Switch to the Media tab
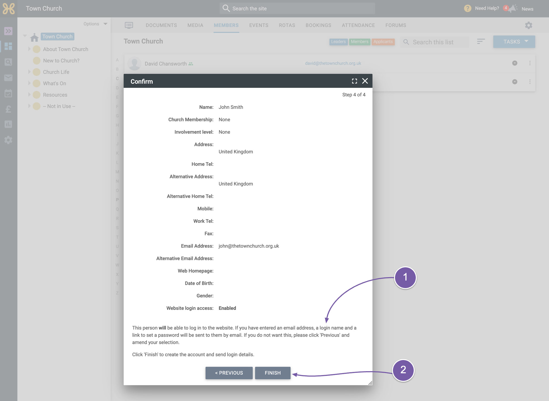549x401 pixels. (x=195, y=25)
